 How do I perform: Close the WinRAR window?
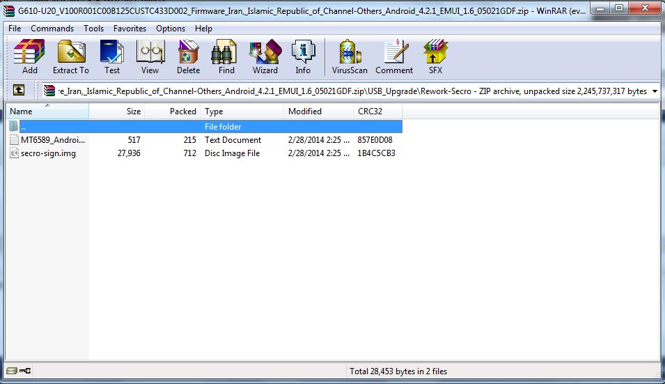[645, 8]
